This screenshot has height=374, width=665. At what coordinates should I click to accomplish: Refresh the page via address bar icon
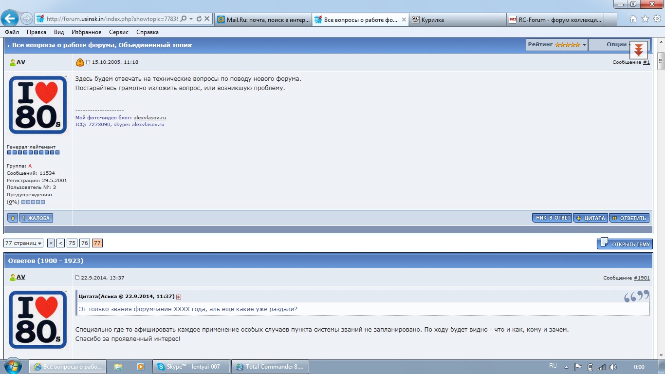199,19
